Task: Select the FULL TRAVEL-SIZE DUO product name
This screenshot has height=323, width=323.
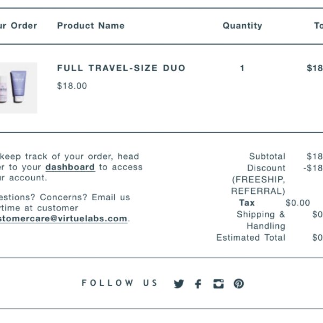Action: [121, 68]
